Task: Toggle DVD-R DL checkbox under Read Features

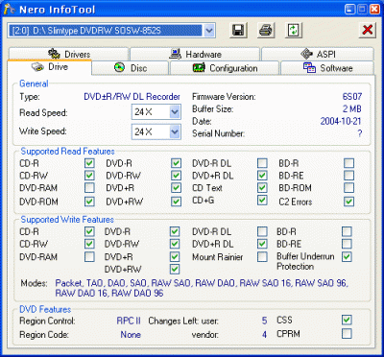Action: (262, 163)
